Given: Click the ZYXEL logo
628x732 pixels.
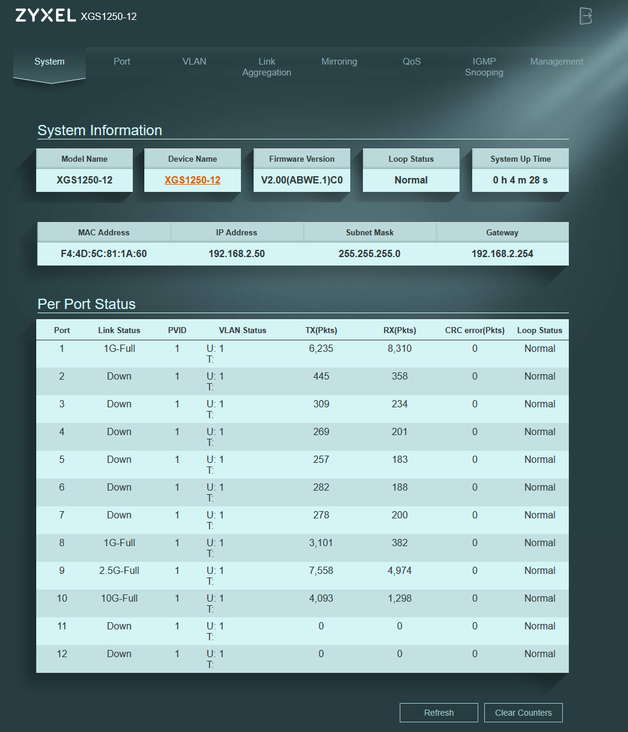Looking at the screenshot, I should tap(46, 16).
